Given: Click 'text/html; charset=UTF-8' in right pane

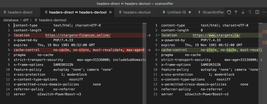Looking at the screenshot, I should coord(224,26).
